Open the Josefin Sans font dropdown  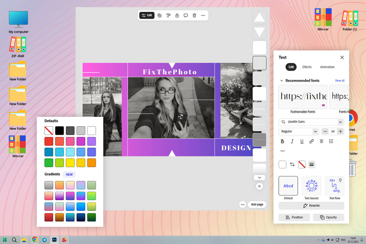coord(340,122)
